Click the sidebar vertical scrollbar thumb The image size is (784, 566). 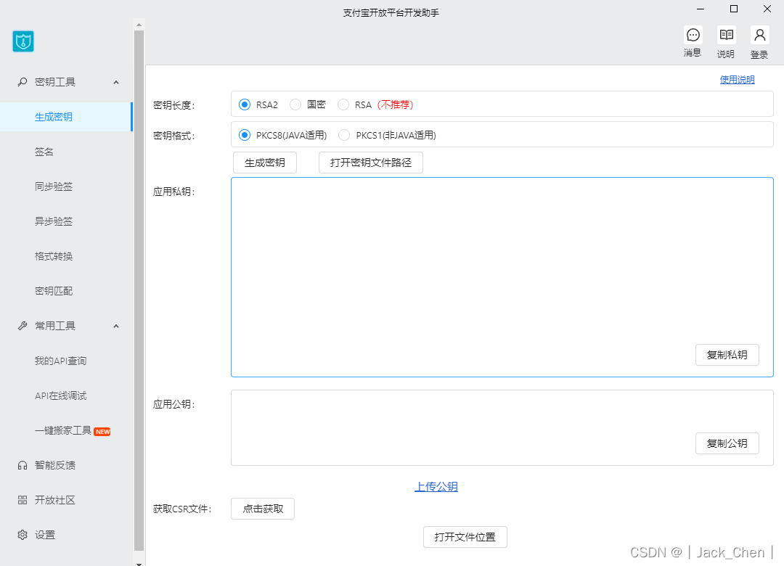tap(139, 291)
